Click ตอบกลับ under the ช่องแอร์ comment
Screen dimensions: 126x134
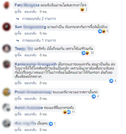[x=30, y=114]
